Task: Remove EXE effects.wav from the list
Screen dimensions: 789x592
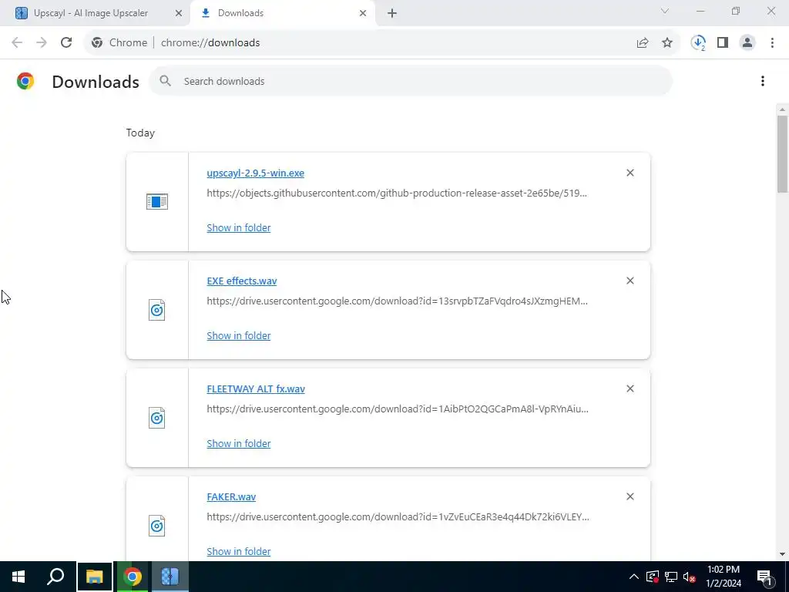Action: (x=630, y=281)
